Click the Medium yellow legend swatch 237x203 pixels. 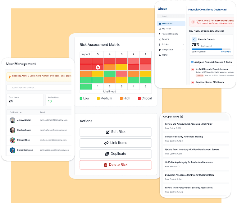point(98,99)
